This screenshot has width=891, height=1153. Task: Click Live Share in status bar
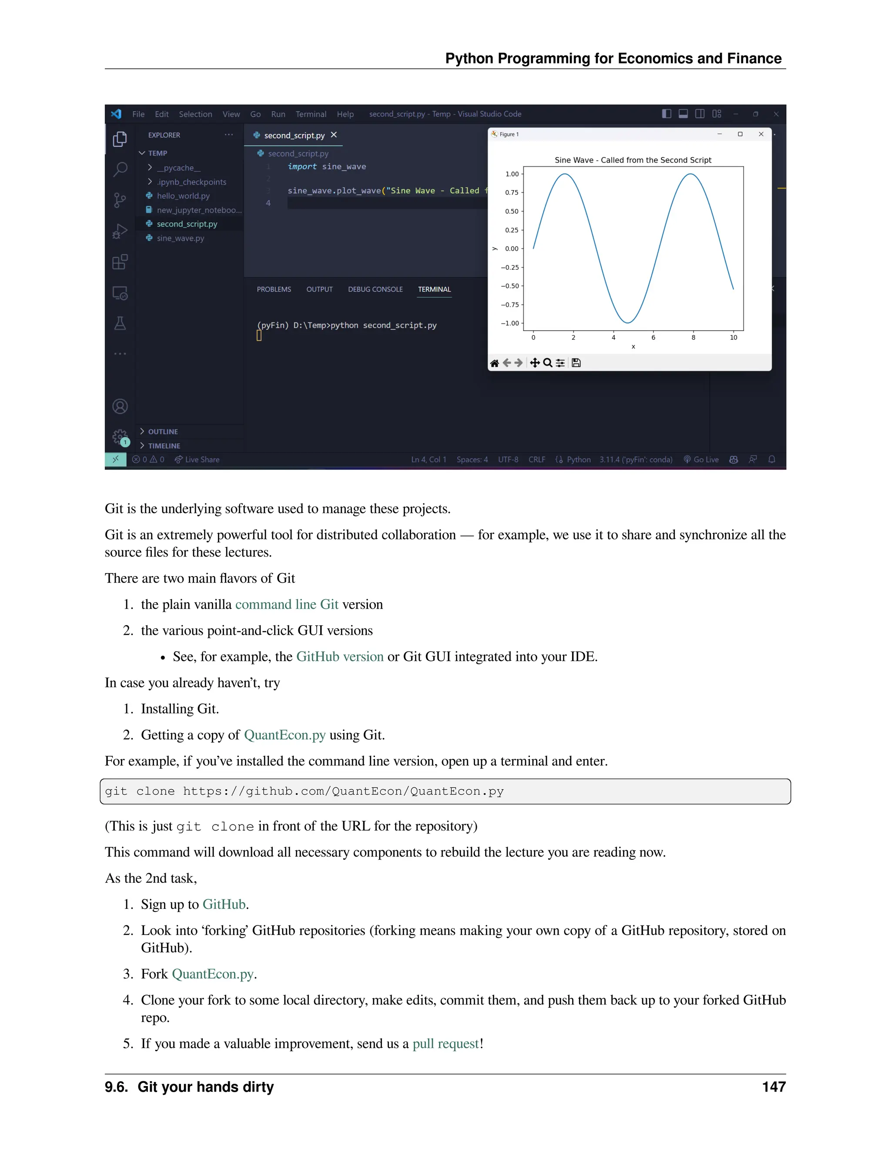[197, 459]
